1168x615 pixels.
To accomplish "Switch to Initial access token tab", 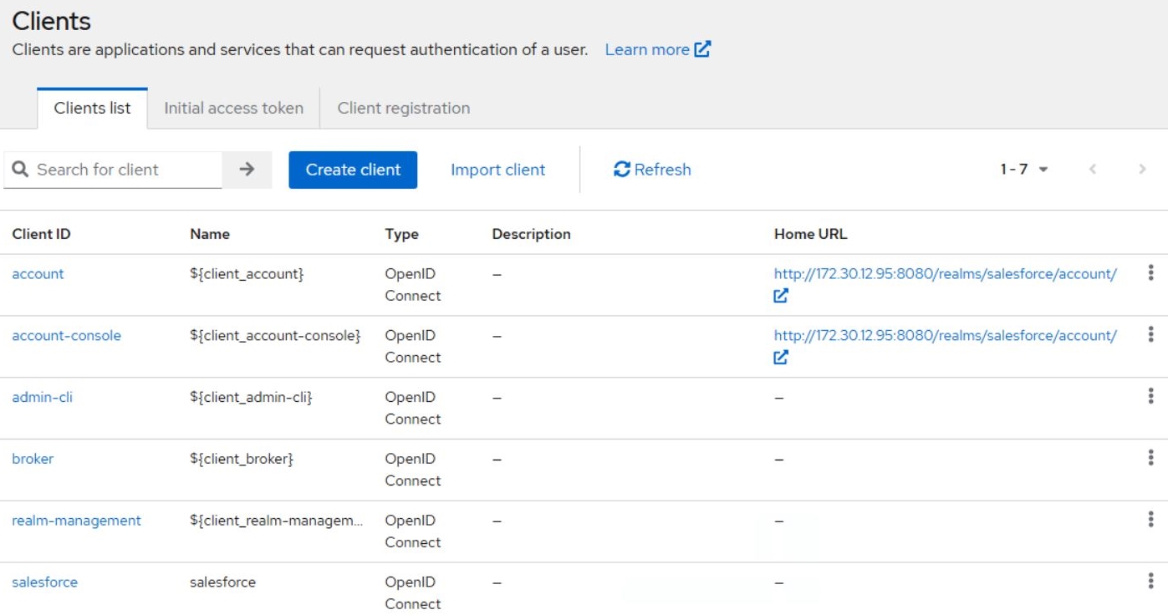I will (233, 108).
